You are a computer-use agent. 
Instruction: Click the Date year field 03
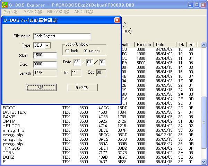click(x=77, y=62)
